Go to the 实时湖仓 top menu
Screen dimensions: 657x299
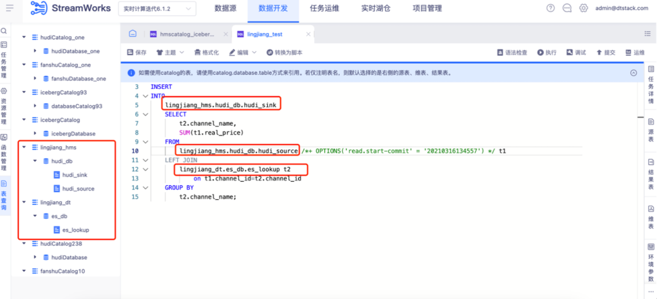pos(376,9)
